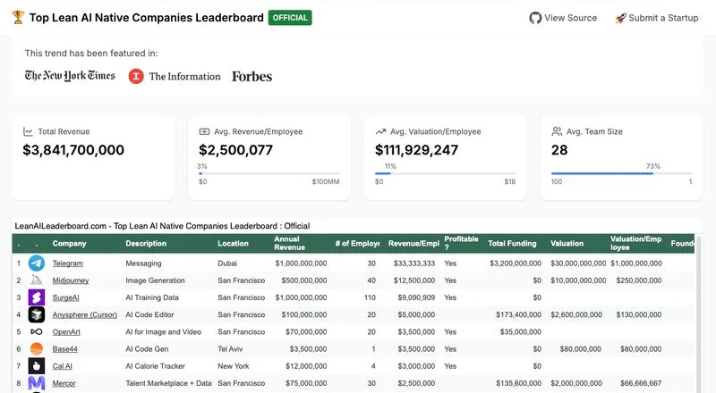Image resolution: width=716 pixels, height=393 pixels.
Task: Click the Total Revenue chart icon
Action: point(28,131)
